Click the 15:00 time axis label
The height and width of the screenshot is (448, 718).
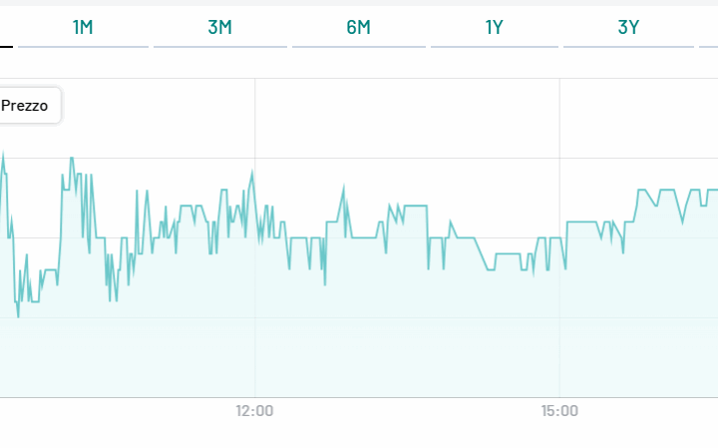click(559, 411)
